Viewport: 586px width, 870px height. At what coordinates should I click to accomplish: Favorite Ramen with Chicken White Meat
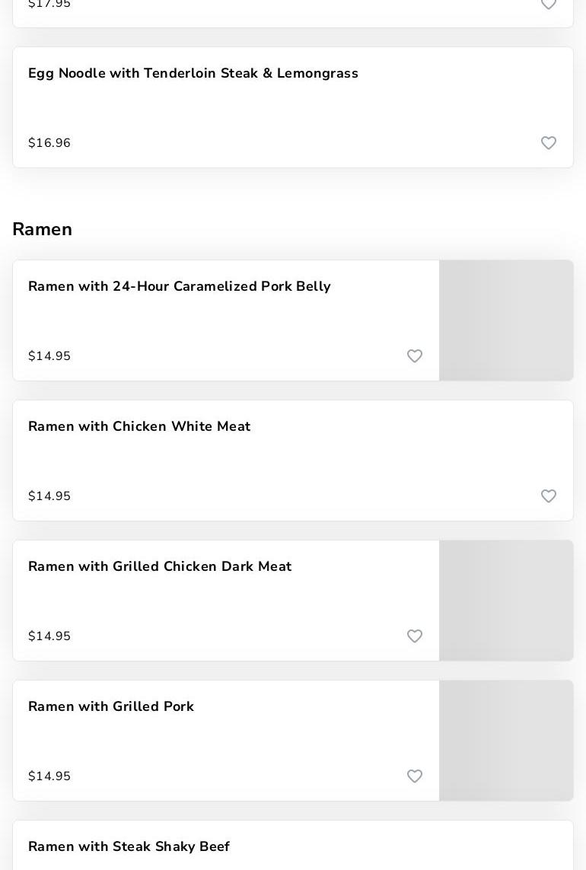pos(549,496)
